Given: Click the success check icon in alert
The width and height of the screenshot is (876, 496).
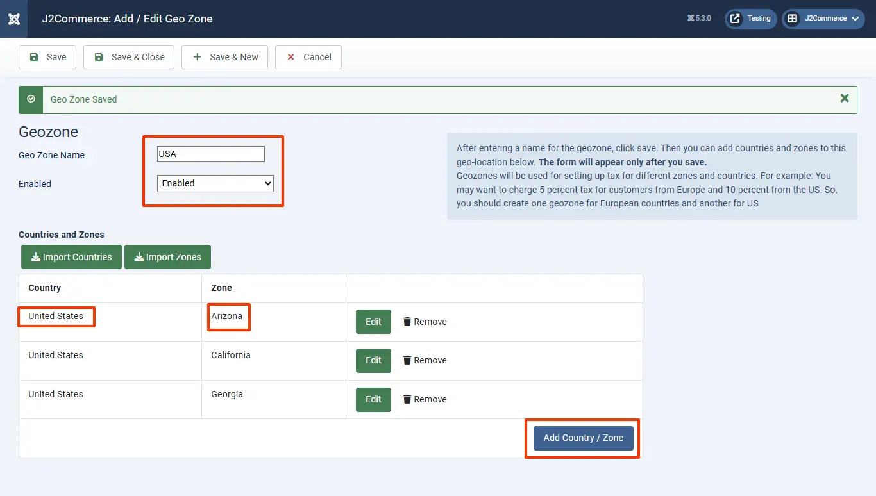Looking at the screenshot, I should point(31,99).
